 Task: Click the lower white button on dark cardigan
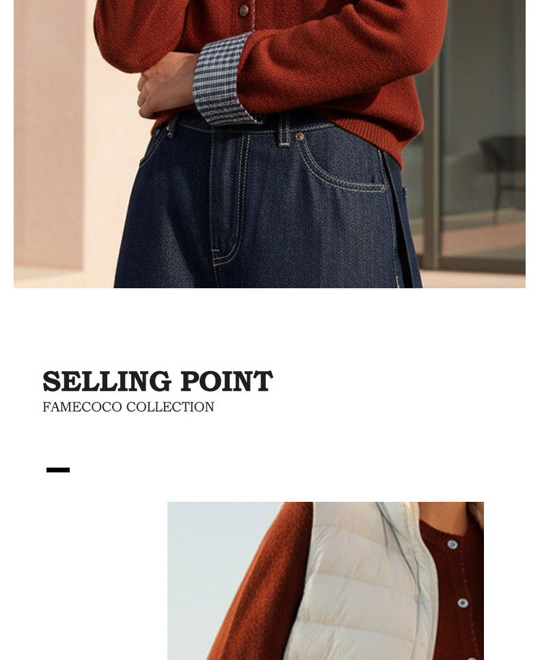(463, 603)
